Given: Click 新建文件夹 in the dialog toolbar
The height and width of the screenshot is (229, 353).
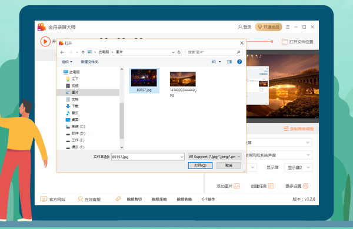Looking at the screenshot, I should (89, 62).
